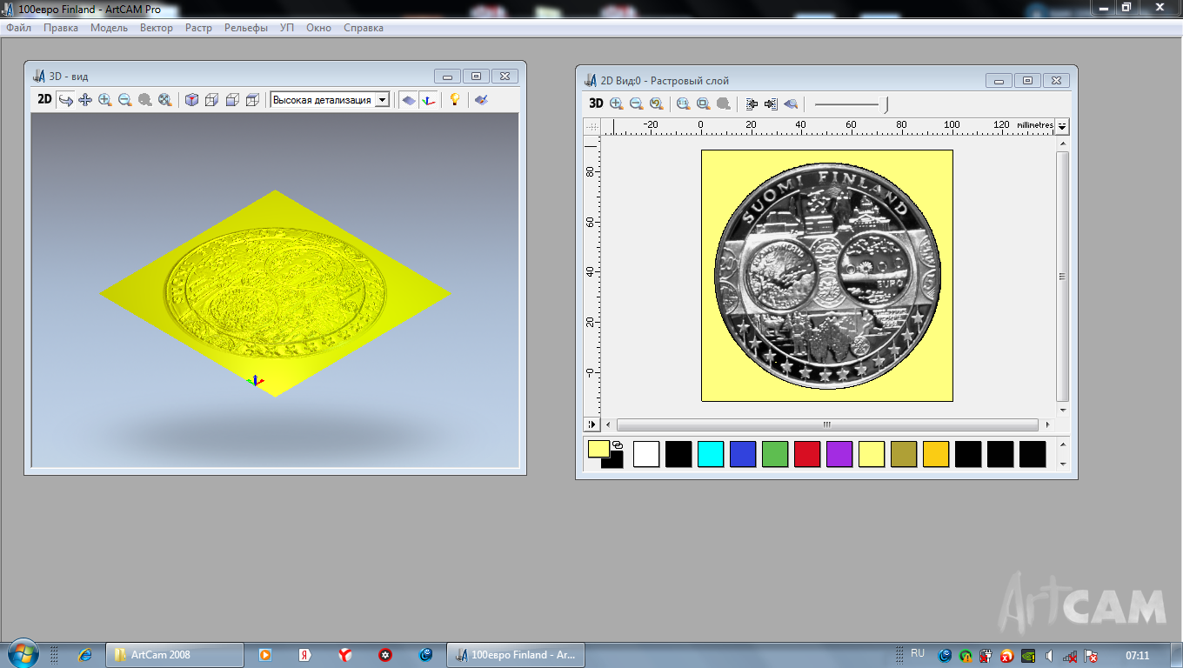Open the Вектор menu
The height and width of the screenshot is (668, 1183).
coord(157,28)
